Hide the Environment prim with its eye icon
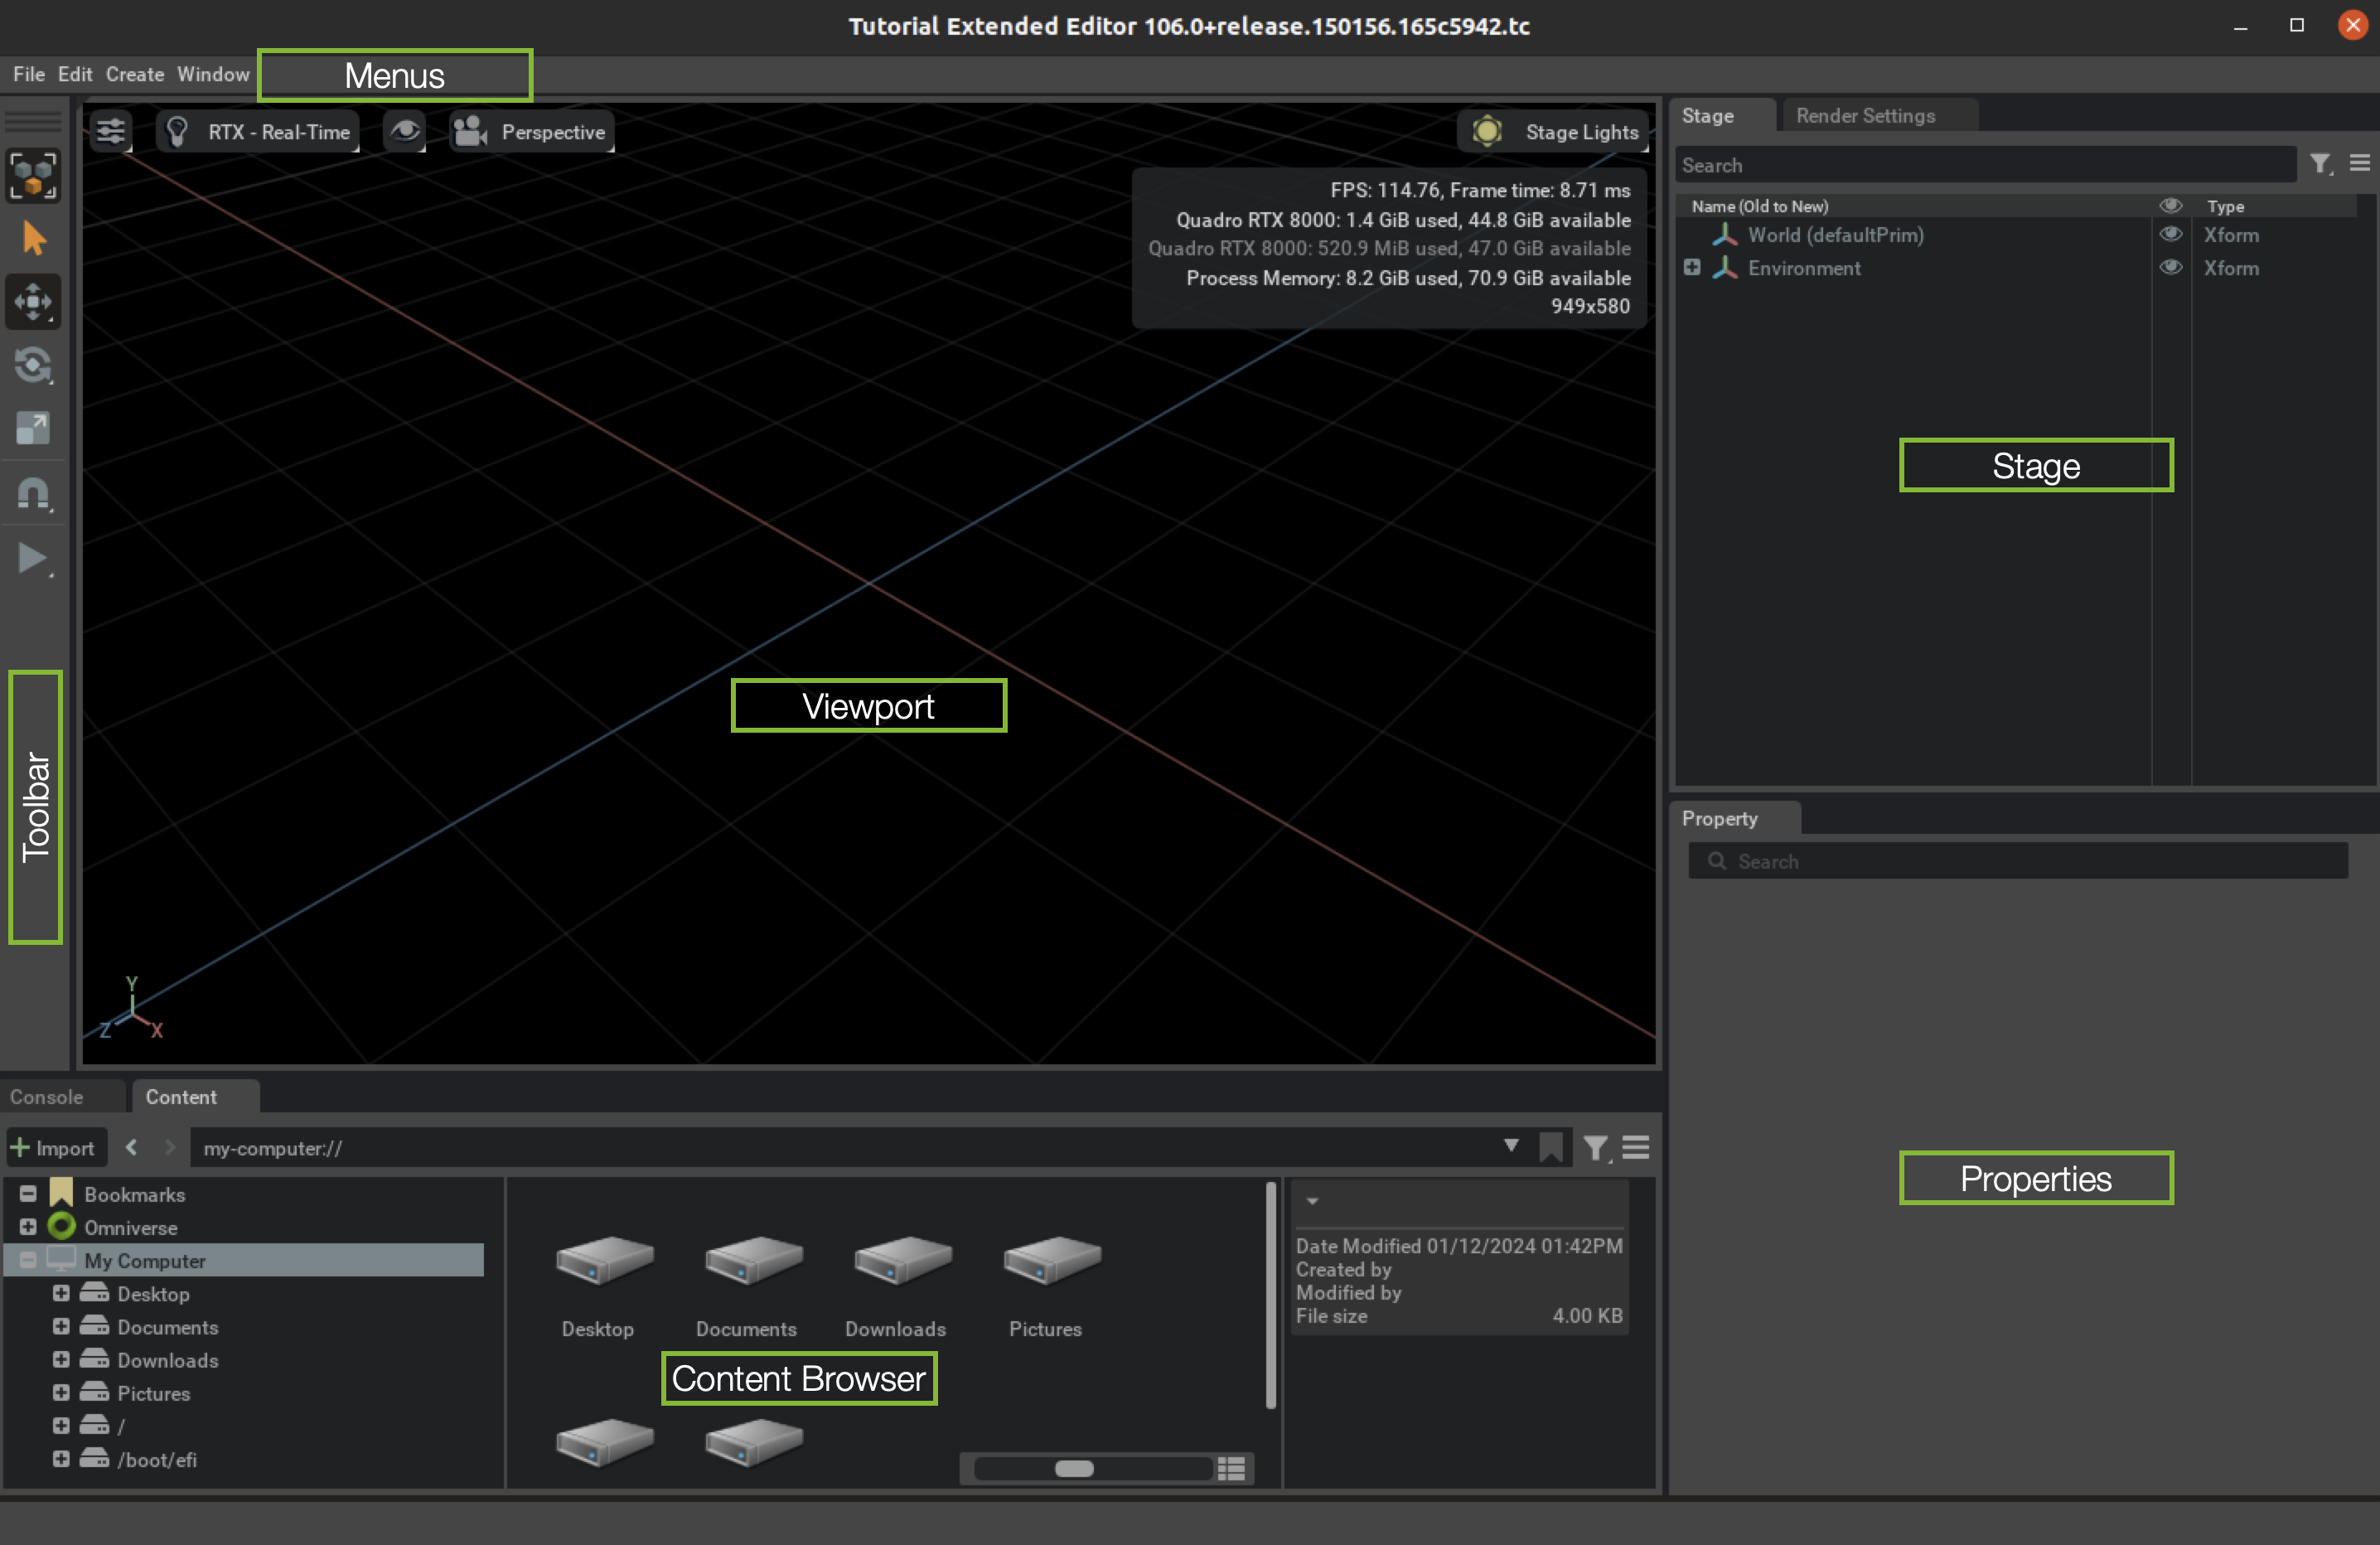This screenshot has width=2380, height=1545. click(2172, 268)
